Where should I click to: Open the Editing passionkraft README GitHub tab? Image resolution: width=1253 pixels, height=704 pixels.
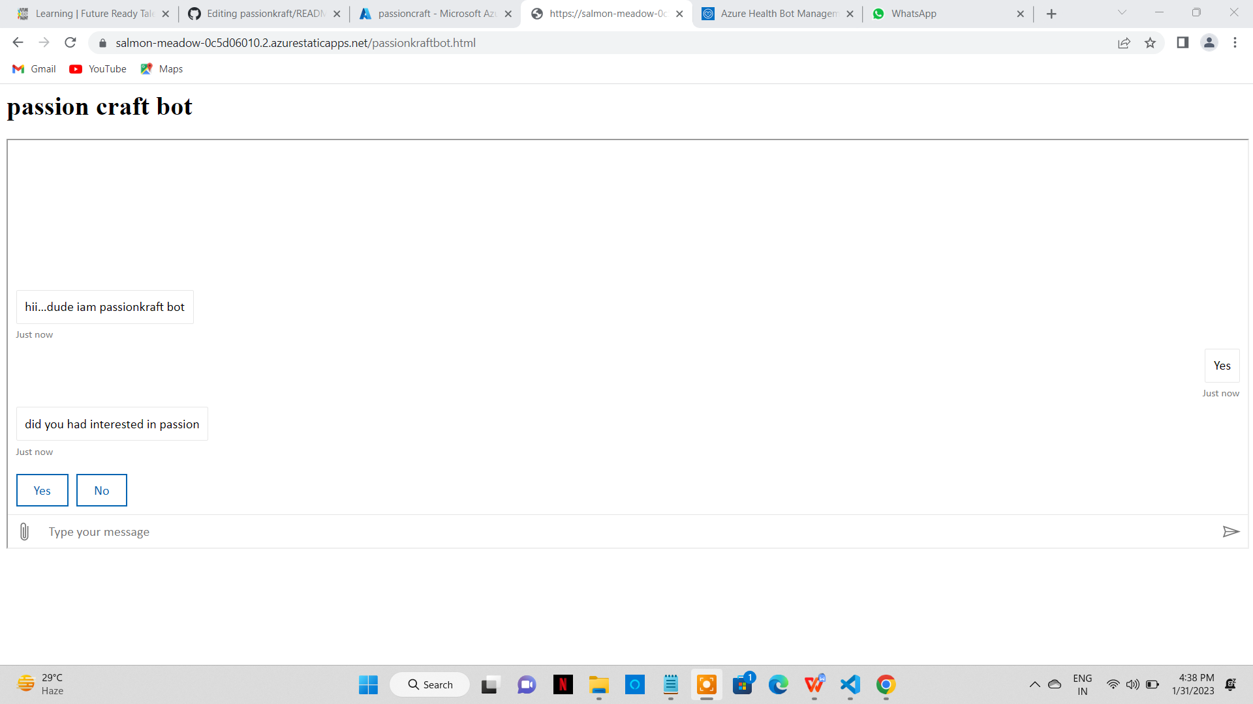[x=258, y=14]
